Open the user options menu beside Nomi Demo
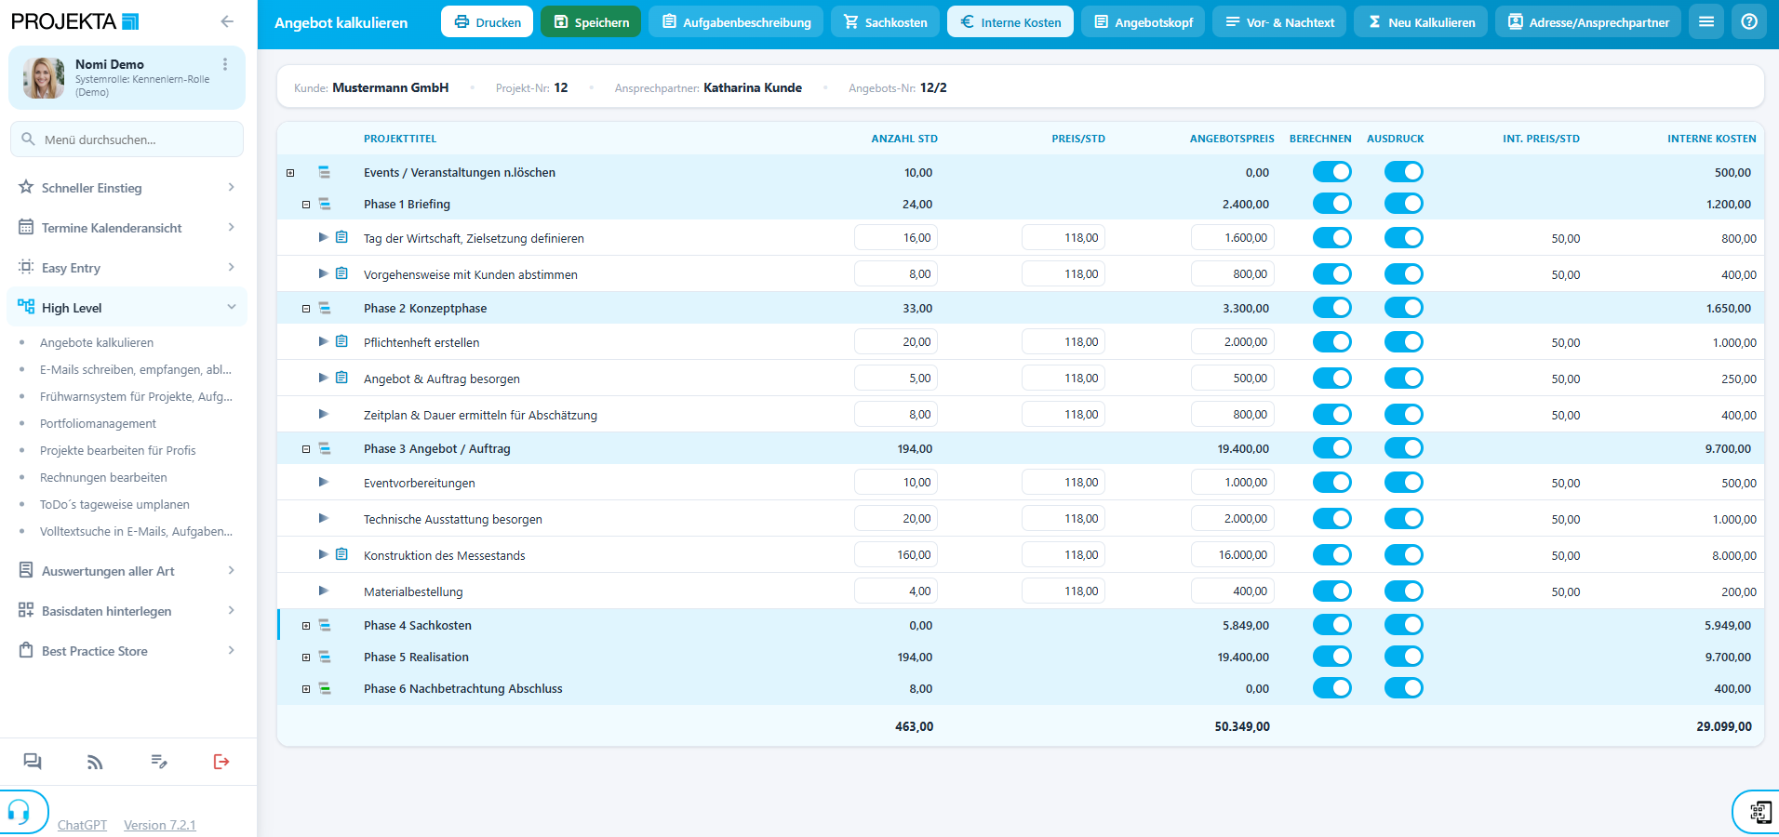1779x837 pixels. 225,64
